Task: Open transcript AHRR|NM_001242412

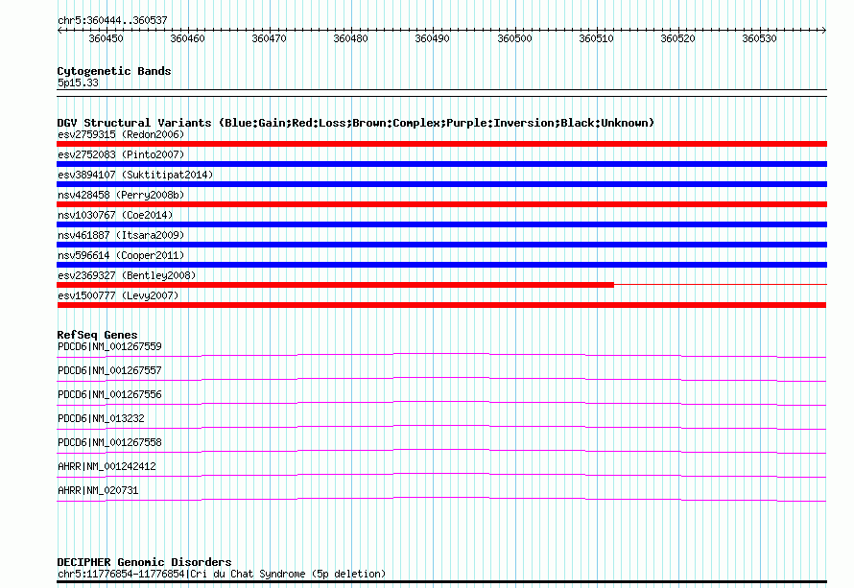Action: (x=107, y=466)
